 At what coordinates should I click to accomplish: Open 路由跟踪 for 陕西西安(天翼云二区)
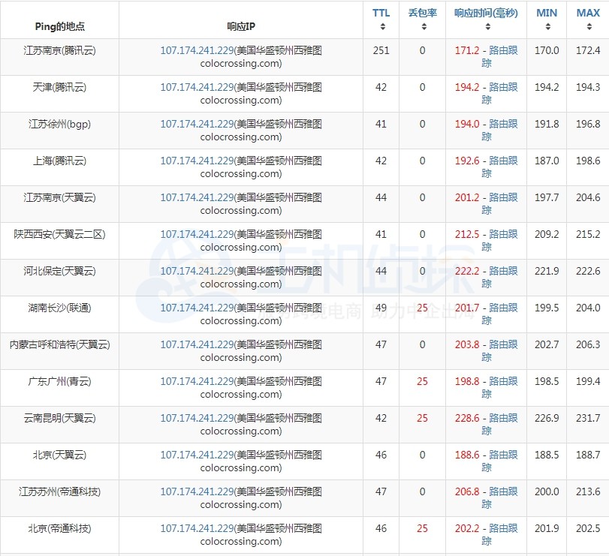(x=502, y=234)
